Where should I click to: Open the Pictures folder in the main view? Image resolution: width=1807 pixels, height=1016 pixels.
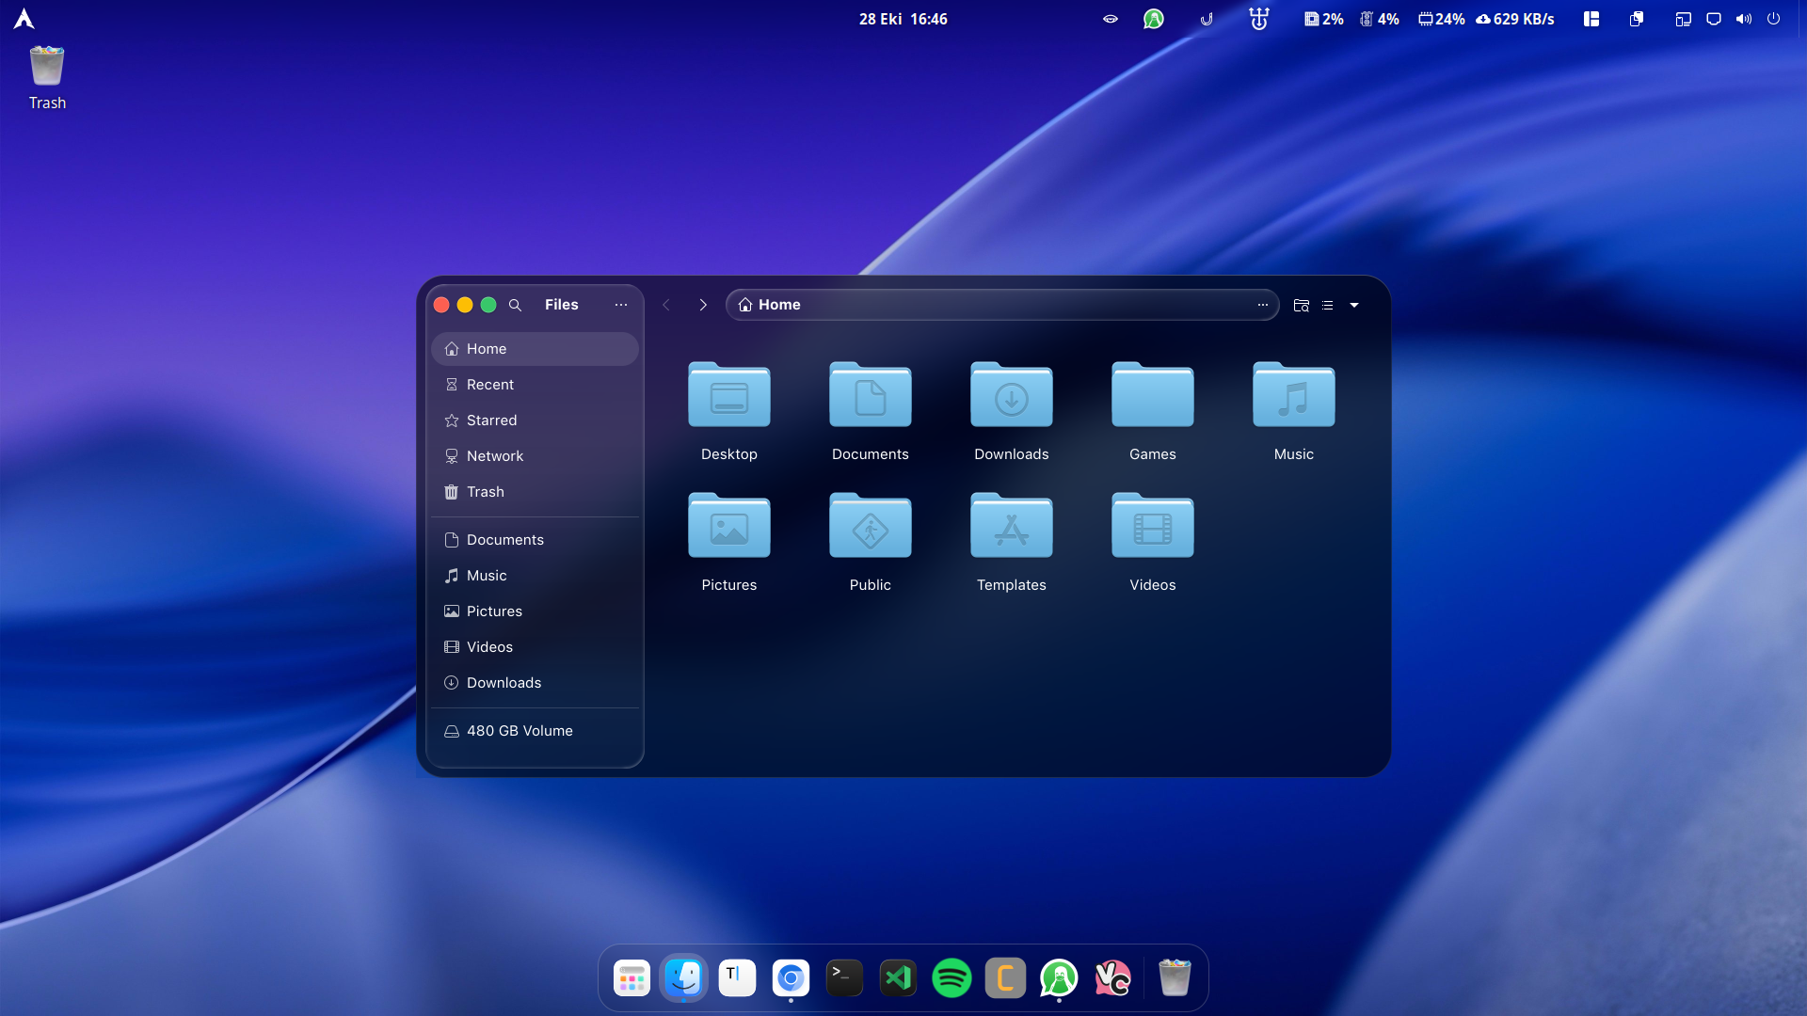pos(728,542)
